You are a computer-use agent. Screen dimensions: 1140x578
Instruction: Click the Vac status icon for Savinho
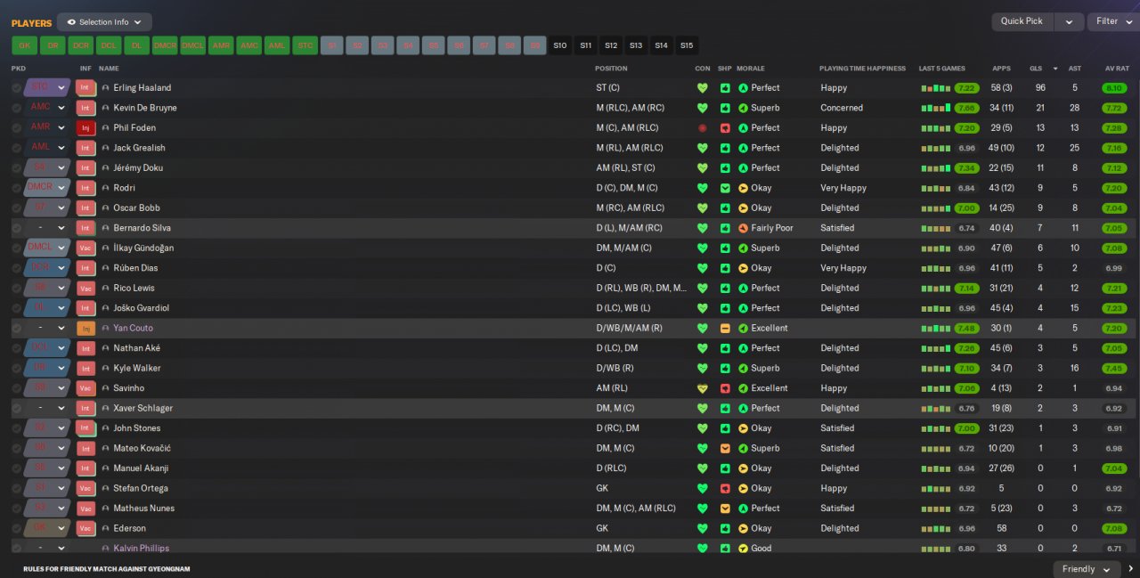(85, 388)
